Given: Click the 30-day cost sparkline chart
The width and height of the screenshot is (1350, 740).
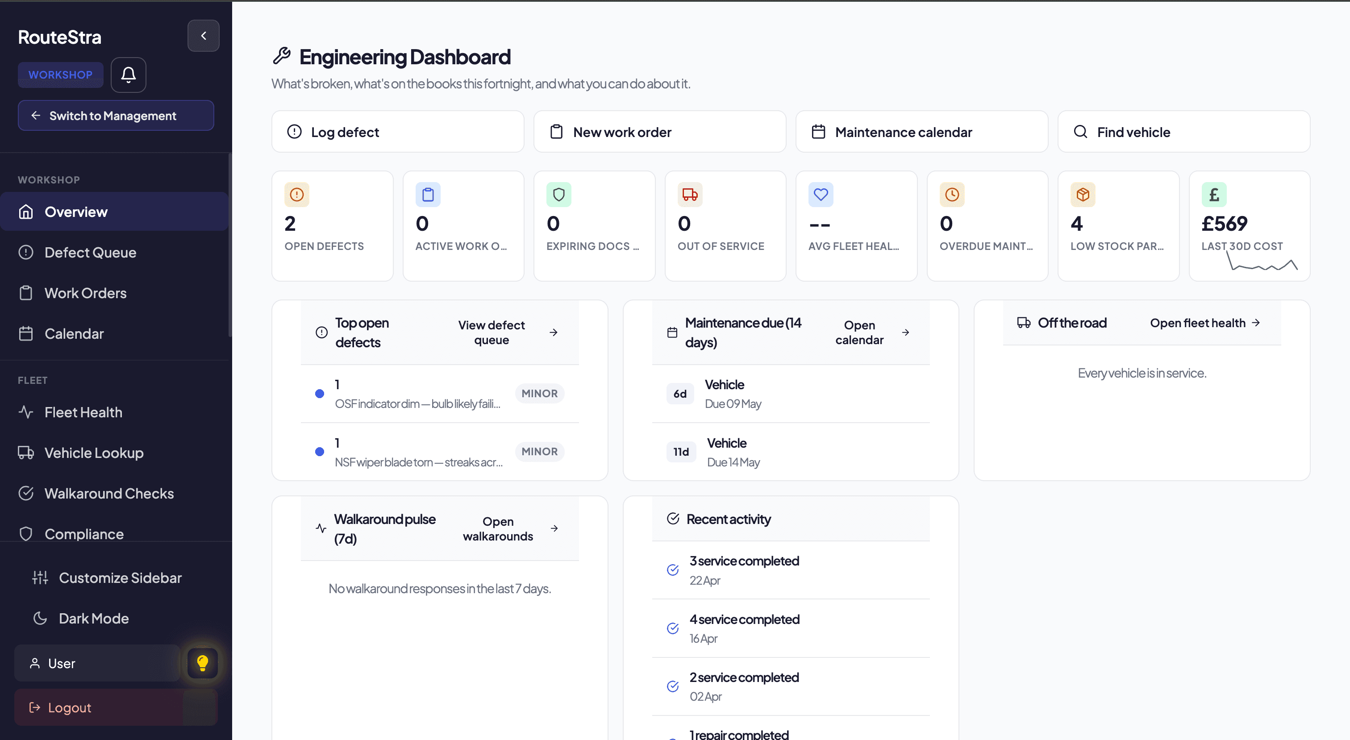Looking at the screenshot, I should [x=1262, y=261].
